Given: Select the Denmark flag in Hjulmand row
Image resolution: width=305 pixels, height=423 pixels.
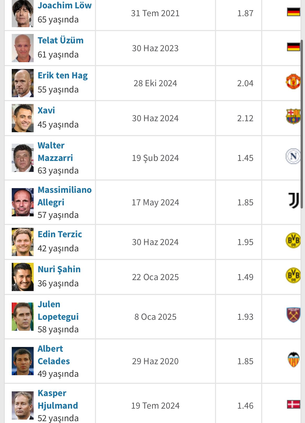Looking at the screenshot, I should 294,404.
